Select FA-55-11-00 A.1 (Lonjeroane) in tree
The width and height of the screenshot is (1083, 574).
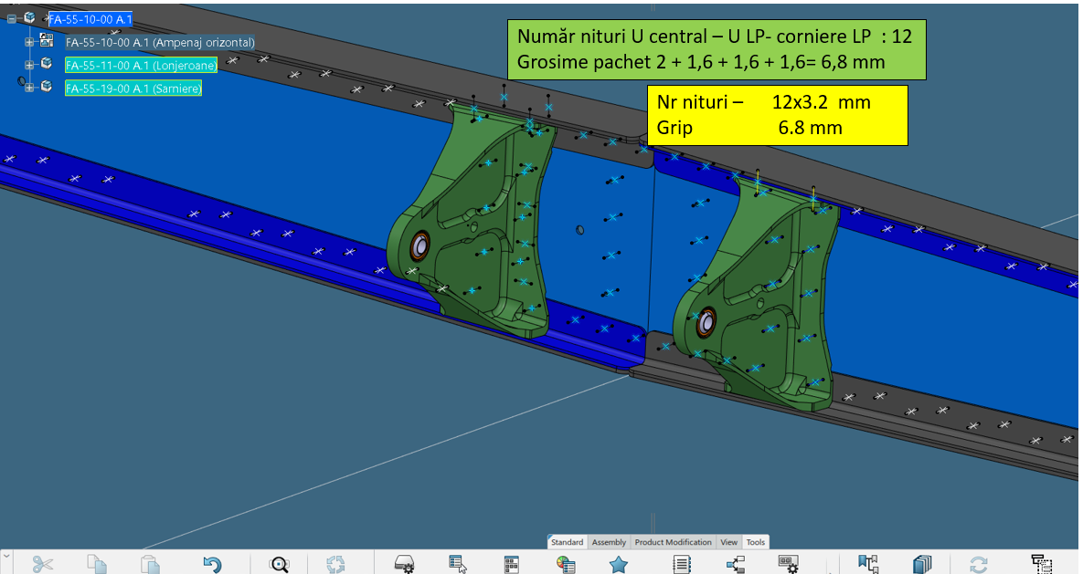pyautogui.click(x=141, y=65)
